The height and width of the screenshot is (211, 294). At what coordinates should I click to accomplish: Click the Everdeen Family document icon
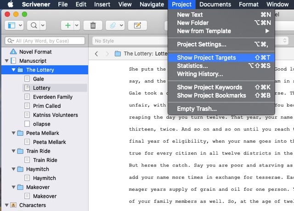point(27,97)
